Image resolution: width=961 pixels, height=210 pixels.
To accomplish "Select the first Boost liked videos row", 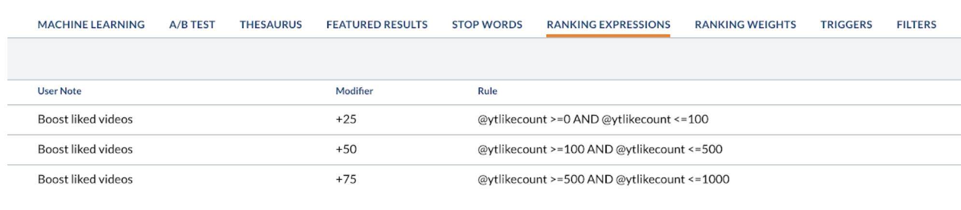I will pyautogui.click(x=484, y=119).
